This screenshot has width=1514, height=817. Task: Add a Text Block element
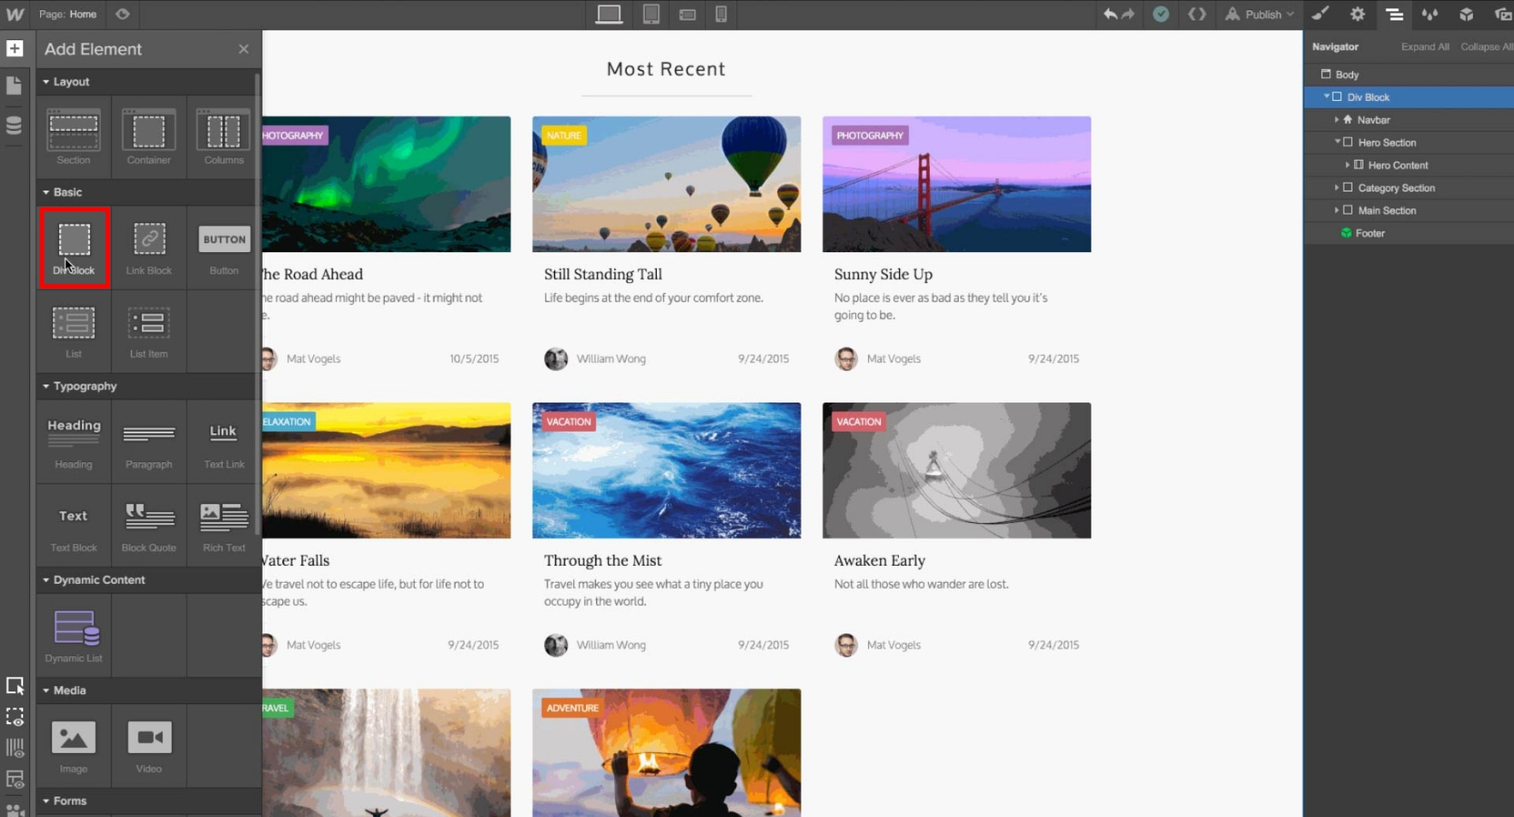(74, 526)
